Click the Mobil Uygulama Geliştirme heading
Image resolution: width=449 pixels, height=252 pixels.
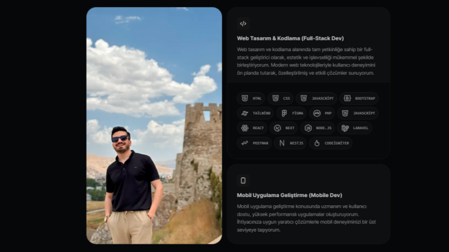pos(289,195)
